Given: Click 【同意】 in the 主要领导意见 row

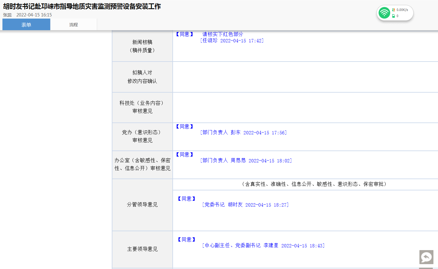Looking at the screenshot, I should point(186,239).
